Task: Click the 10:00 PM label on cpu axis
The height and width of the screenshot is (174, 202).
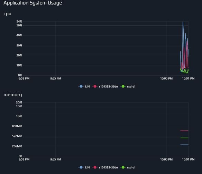Action: 166,79
